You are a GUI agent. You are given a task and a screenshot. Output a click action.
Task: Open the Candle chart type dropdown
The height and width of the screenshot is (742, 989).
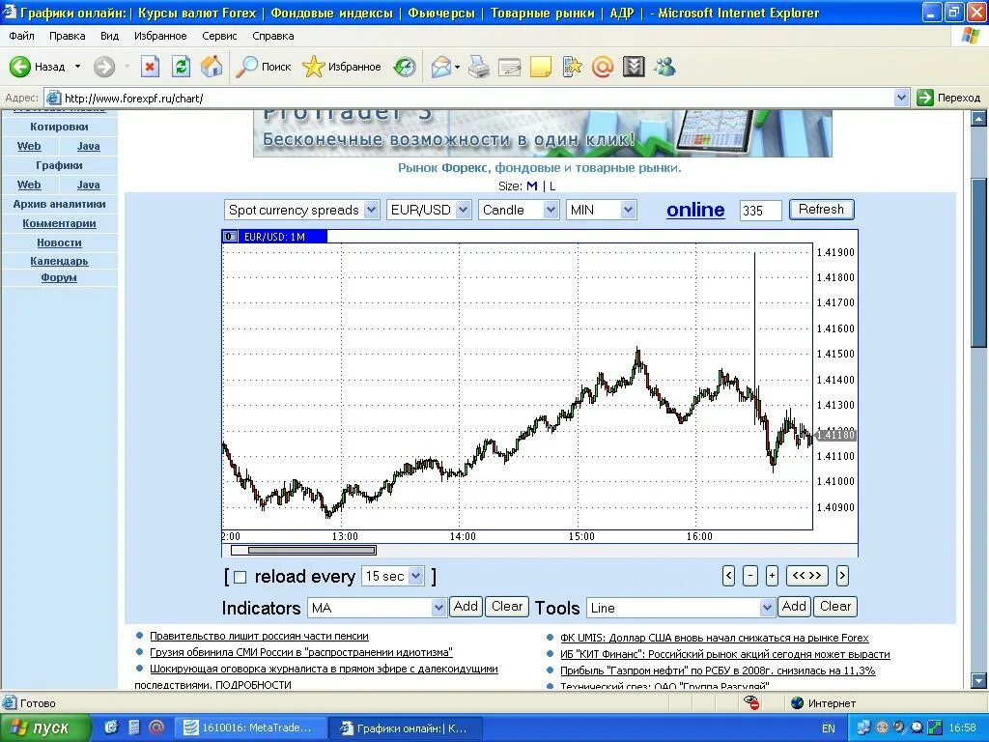(518, 210)
